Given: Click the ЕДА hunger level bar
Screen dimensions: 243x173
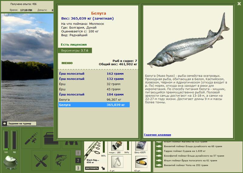Looking at the screenshot, I should coord(6,141).
